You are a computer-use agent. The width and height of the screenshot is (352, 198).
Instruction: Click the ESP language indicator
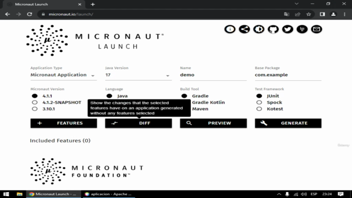click(x=314, y=194)
